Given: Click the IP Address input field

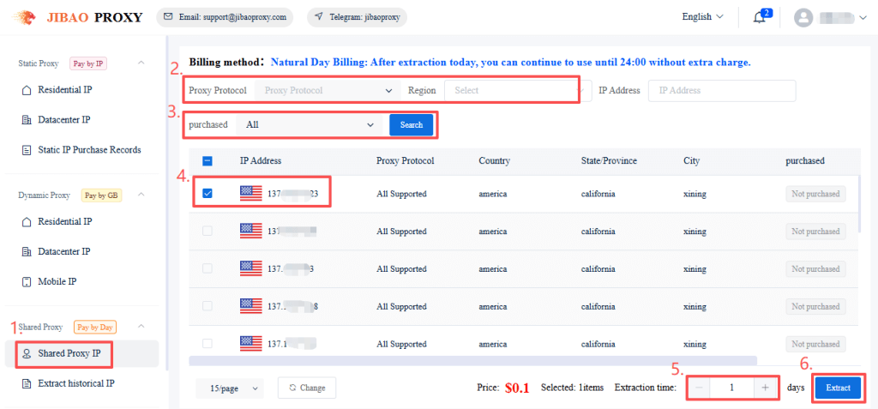Looking at the screenshot, I should 722,90.
